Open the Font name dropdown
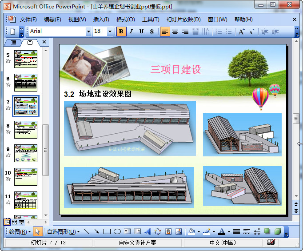The image size is (303, 251). coord(88,31)
